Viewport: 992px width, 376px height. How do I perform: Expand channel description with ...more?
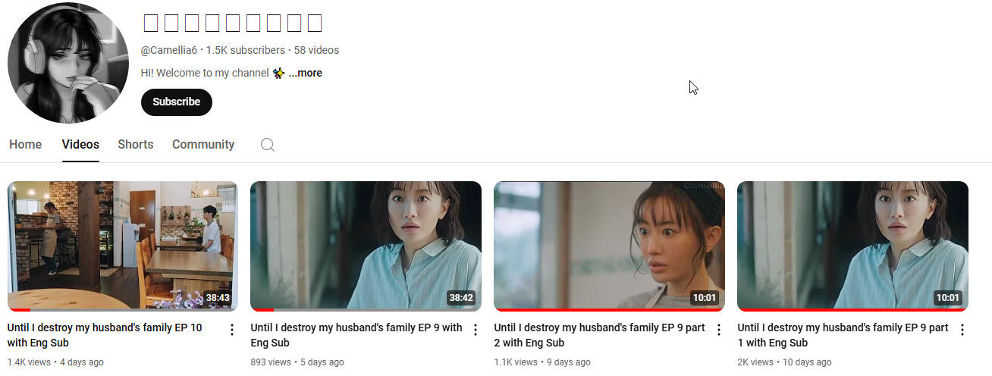[305, 74]
